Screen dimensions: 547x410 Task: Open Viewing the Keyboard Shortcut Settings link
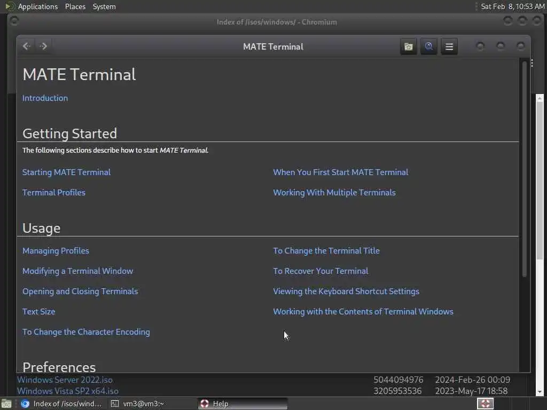(346, 291)
